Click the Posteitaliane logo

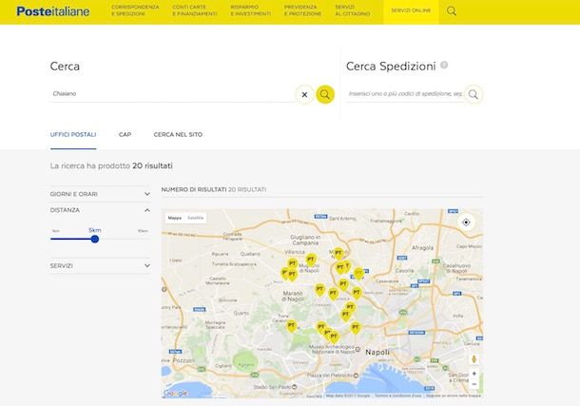53,11
